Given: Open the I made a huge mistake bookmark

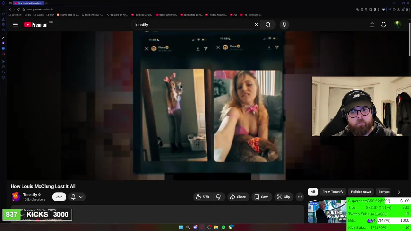Looking at the screenshot, I should click(216, 15).
